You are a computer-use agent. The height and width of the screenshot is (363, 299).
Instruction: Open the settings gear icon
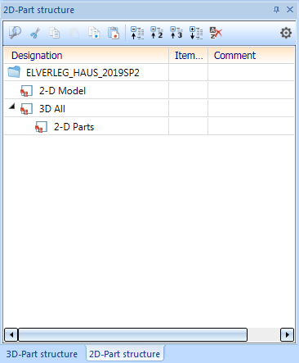click(286, 33)
